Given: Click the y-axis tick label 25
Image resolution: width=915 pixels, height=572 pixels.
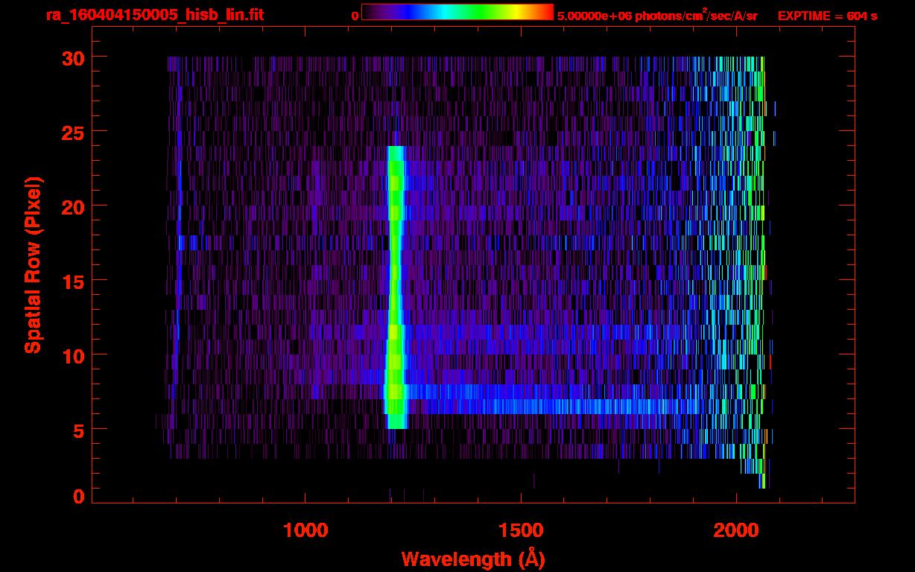Looking at the screenshot, I should 72,132.
